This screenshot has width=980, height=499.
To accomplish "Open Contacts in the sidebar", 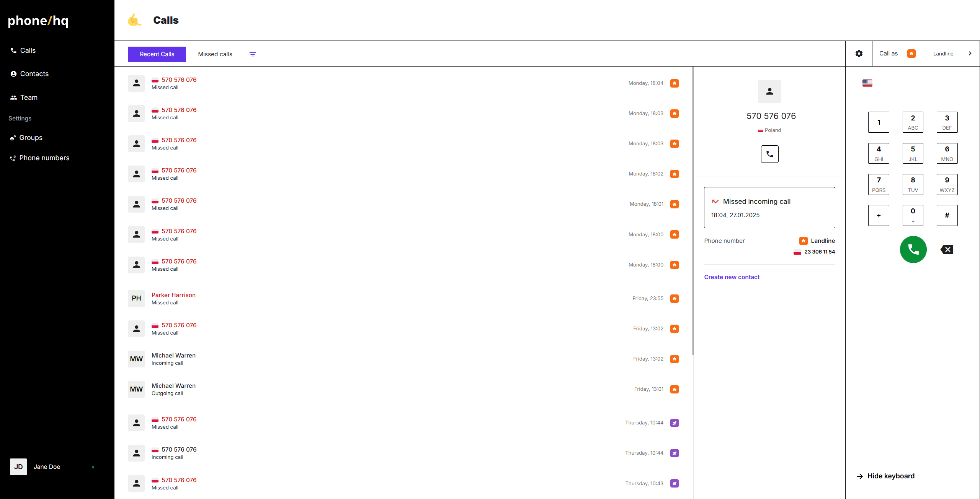I will (x=34, y=74).
